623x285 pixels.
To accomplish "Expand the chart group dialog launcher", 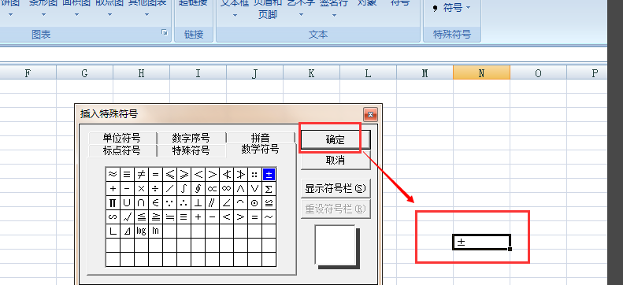I will 165,32.
